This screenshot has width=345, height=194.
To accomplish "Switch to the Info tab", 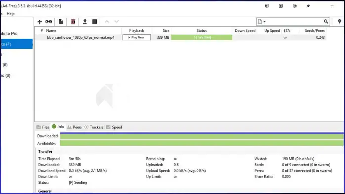I will pos(58,126).
